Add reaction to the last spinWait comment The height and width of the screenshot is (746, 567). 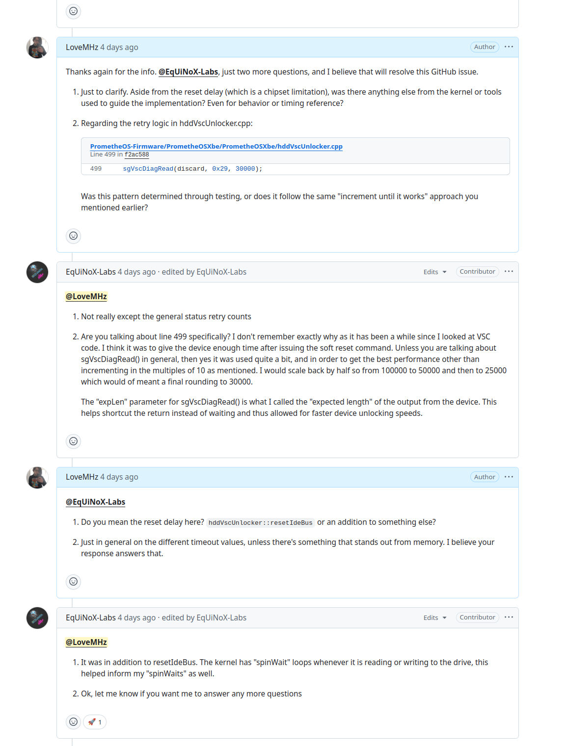click(73, 722)
